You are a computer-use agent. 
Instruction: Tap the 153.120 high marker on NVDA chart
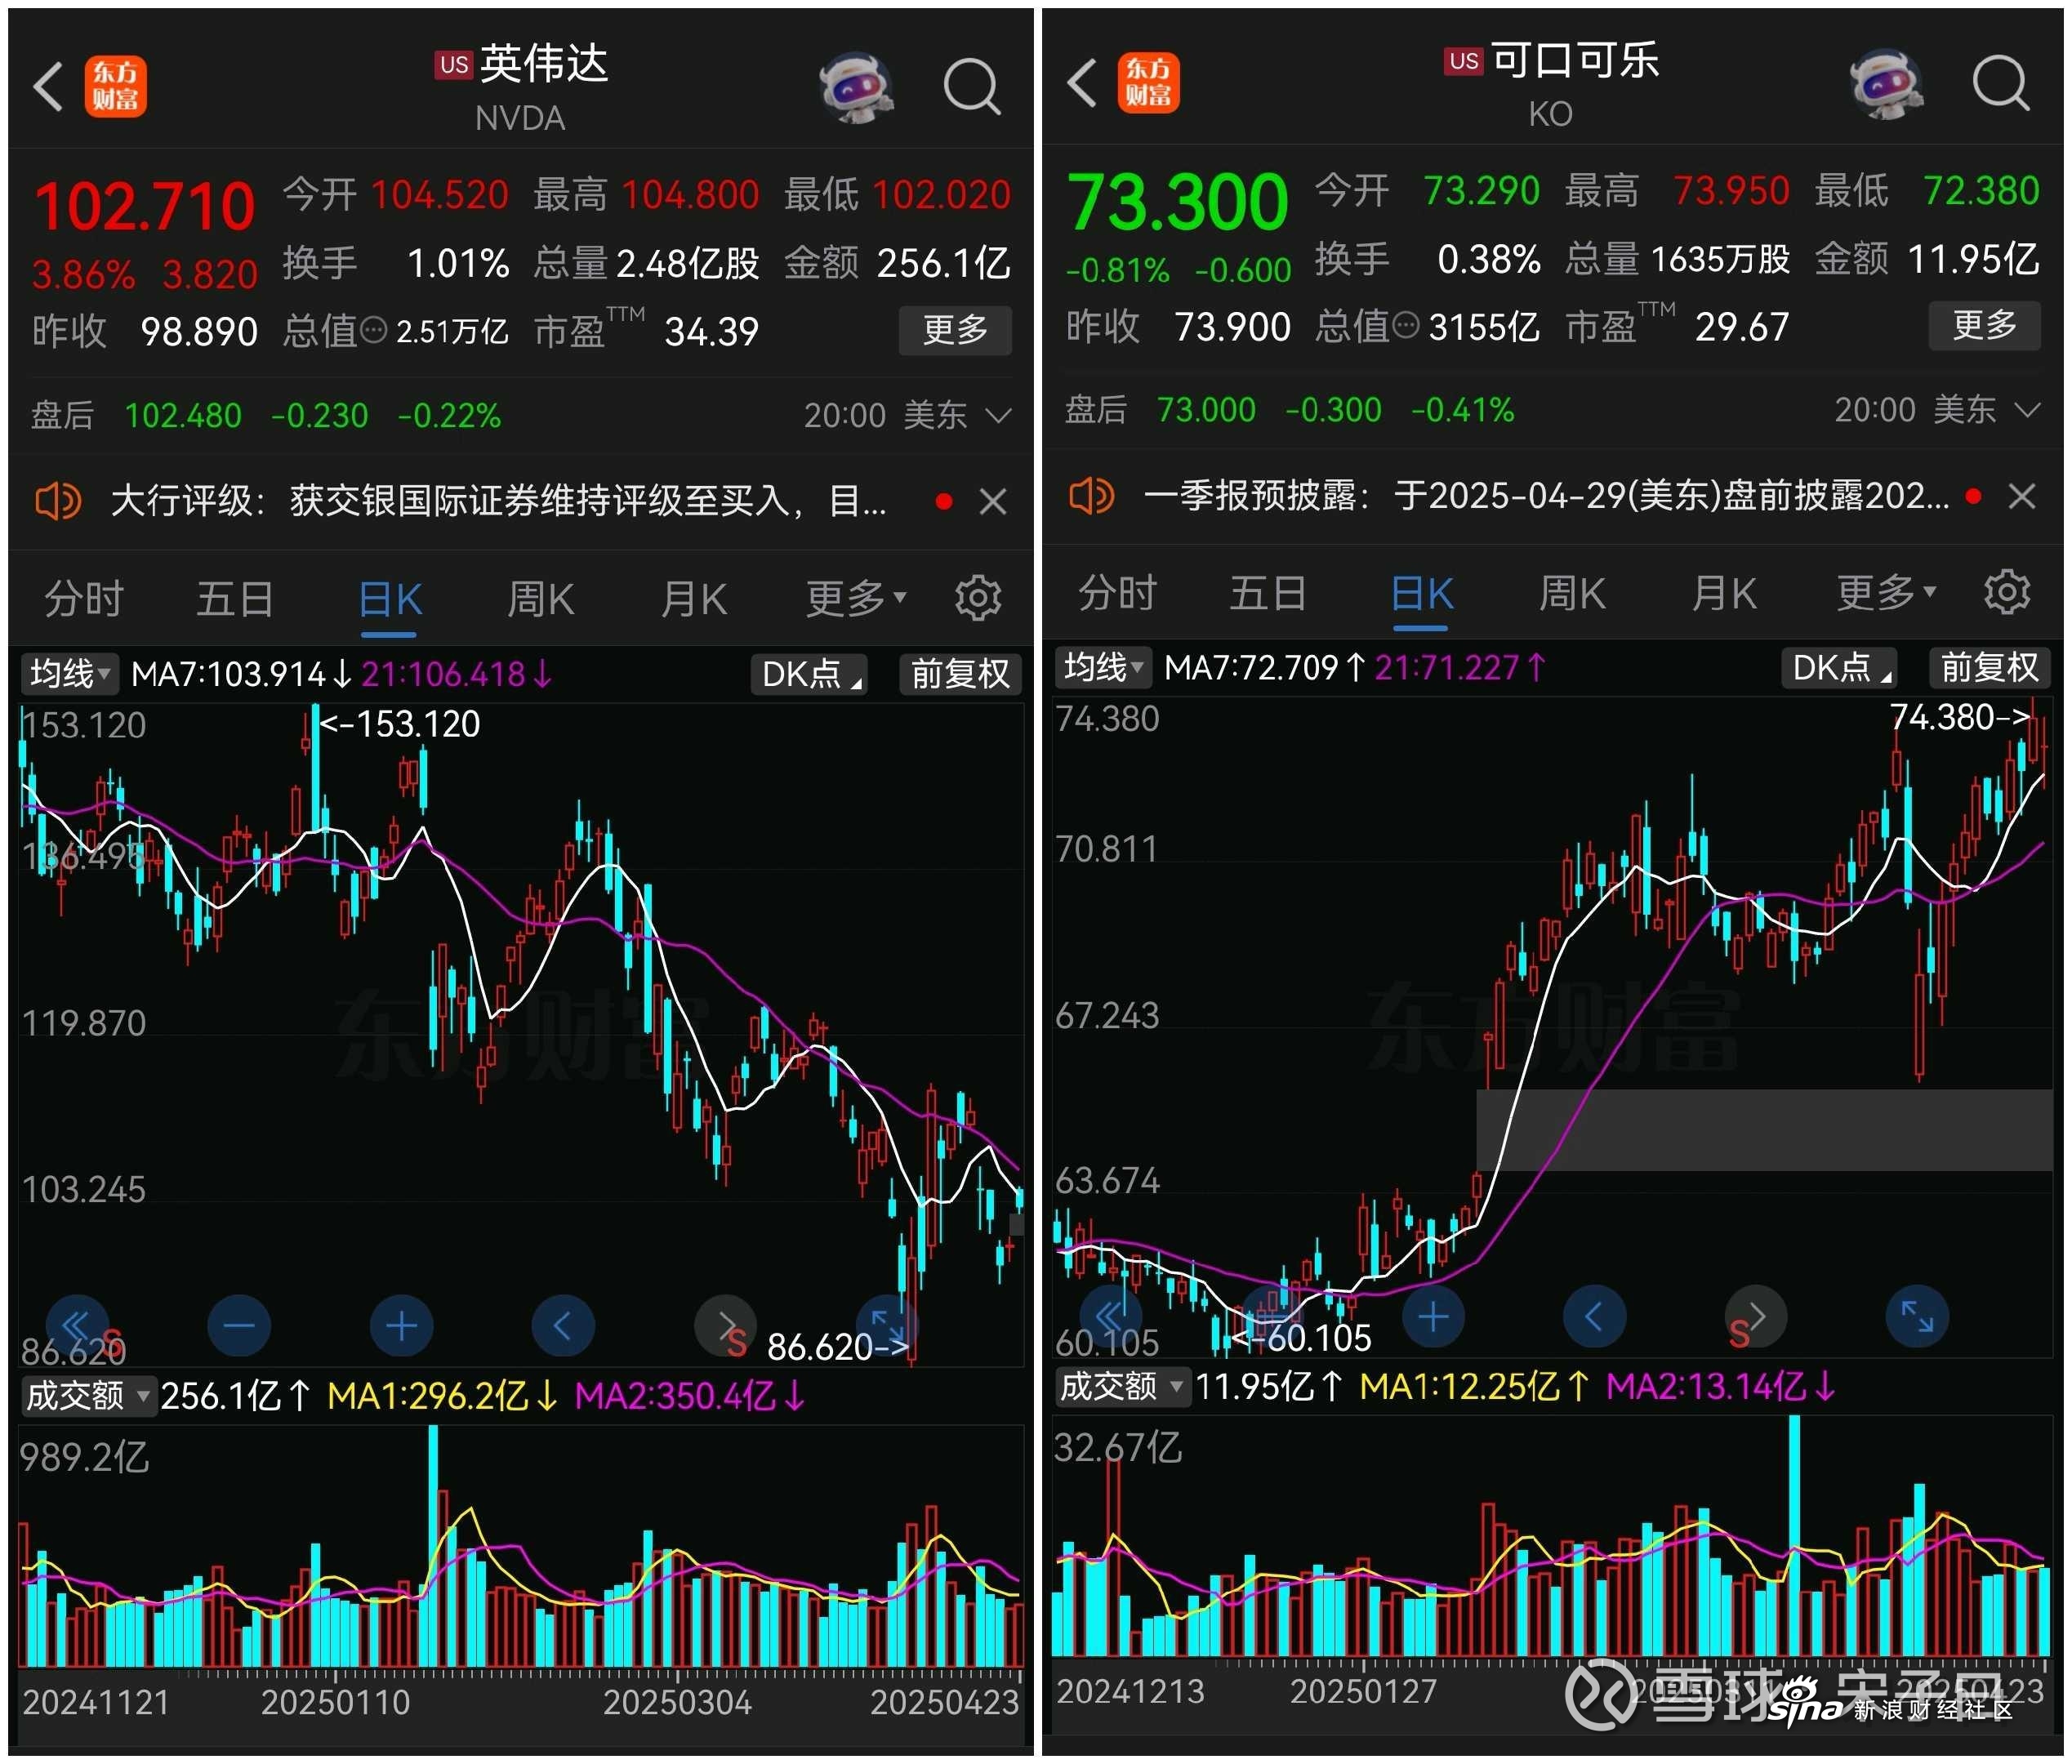400,724
